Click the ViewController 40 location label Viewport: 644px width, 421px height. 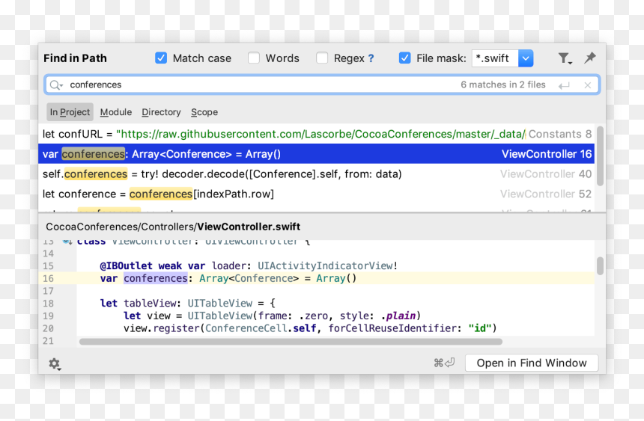[546, 174]
